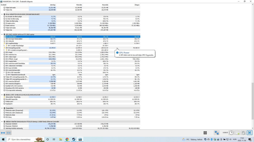The image size is (254, 142).
Task: Collapse the Realtek Ethernet Controller section
Action: (x=2, y=121)
